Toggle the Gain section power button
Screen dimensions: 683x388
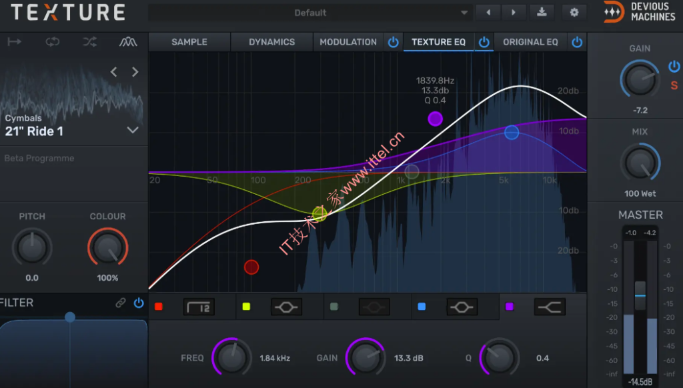(674, 66)
